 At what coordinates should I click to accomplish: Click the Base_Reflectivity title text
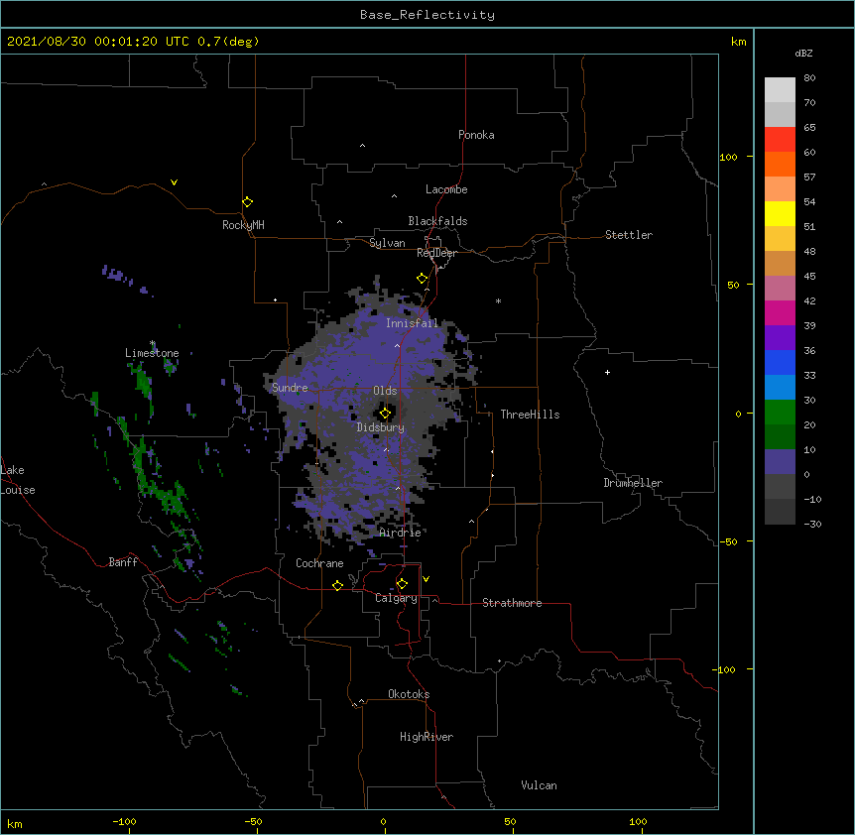[427, 15]
